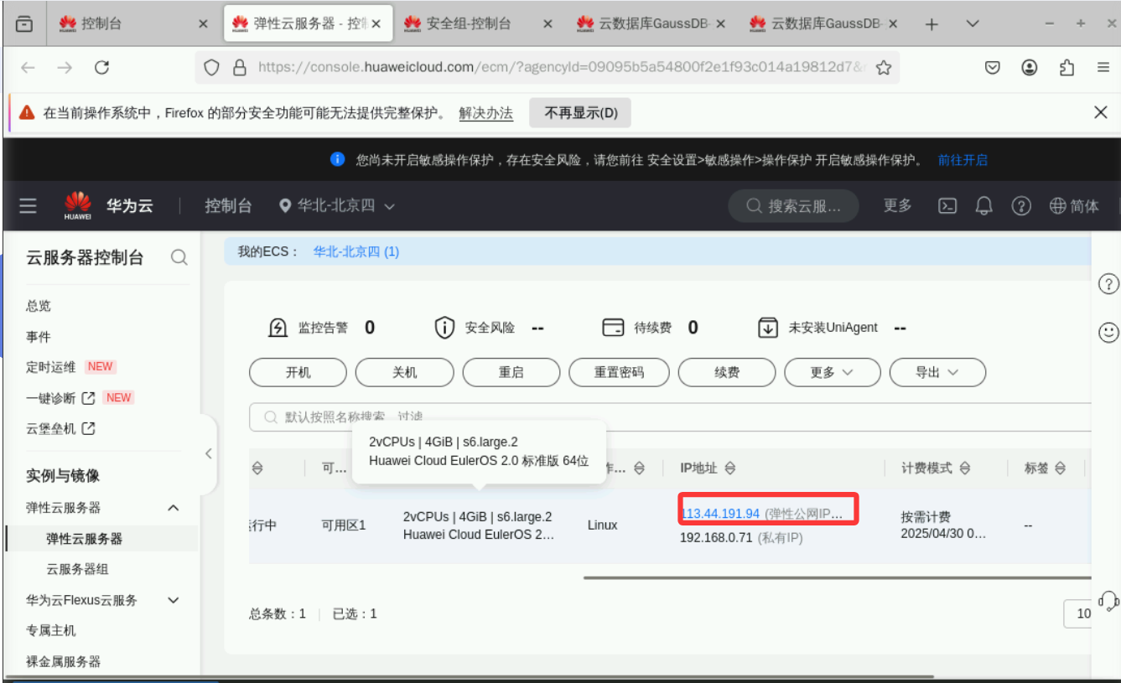Reload the page with the refresh icon
Viewport: 1121px width, 683px height.
[x=102, y=68]
